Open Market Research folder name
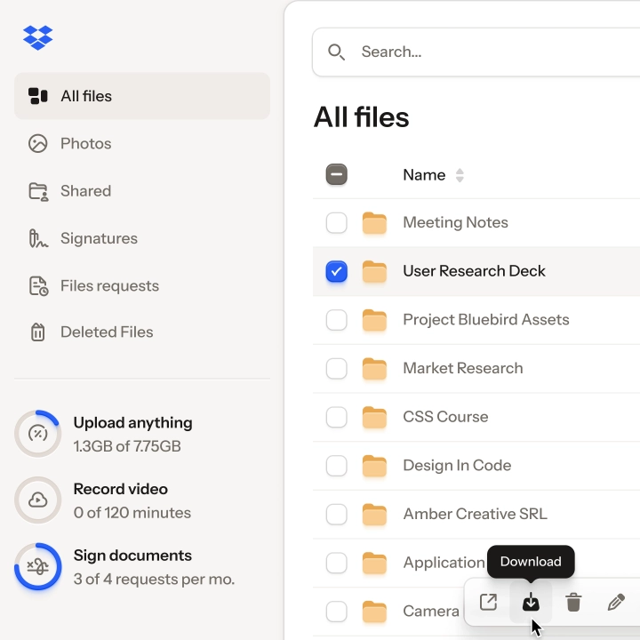Screen dimensions: 640x640 pyautogui.click(x=463, y=368)
